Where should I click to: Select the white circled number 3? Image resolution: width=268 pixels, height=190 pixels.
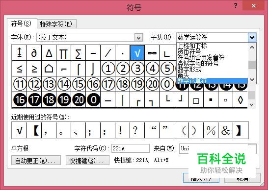[x=137, y=69]
